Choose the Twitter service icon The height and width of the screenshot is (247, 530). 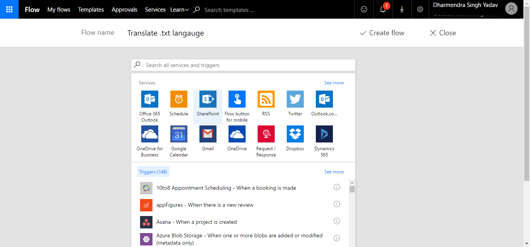point(295,99)
